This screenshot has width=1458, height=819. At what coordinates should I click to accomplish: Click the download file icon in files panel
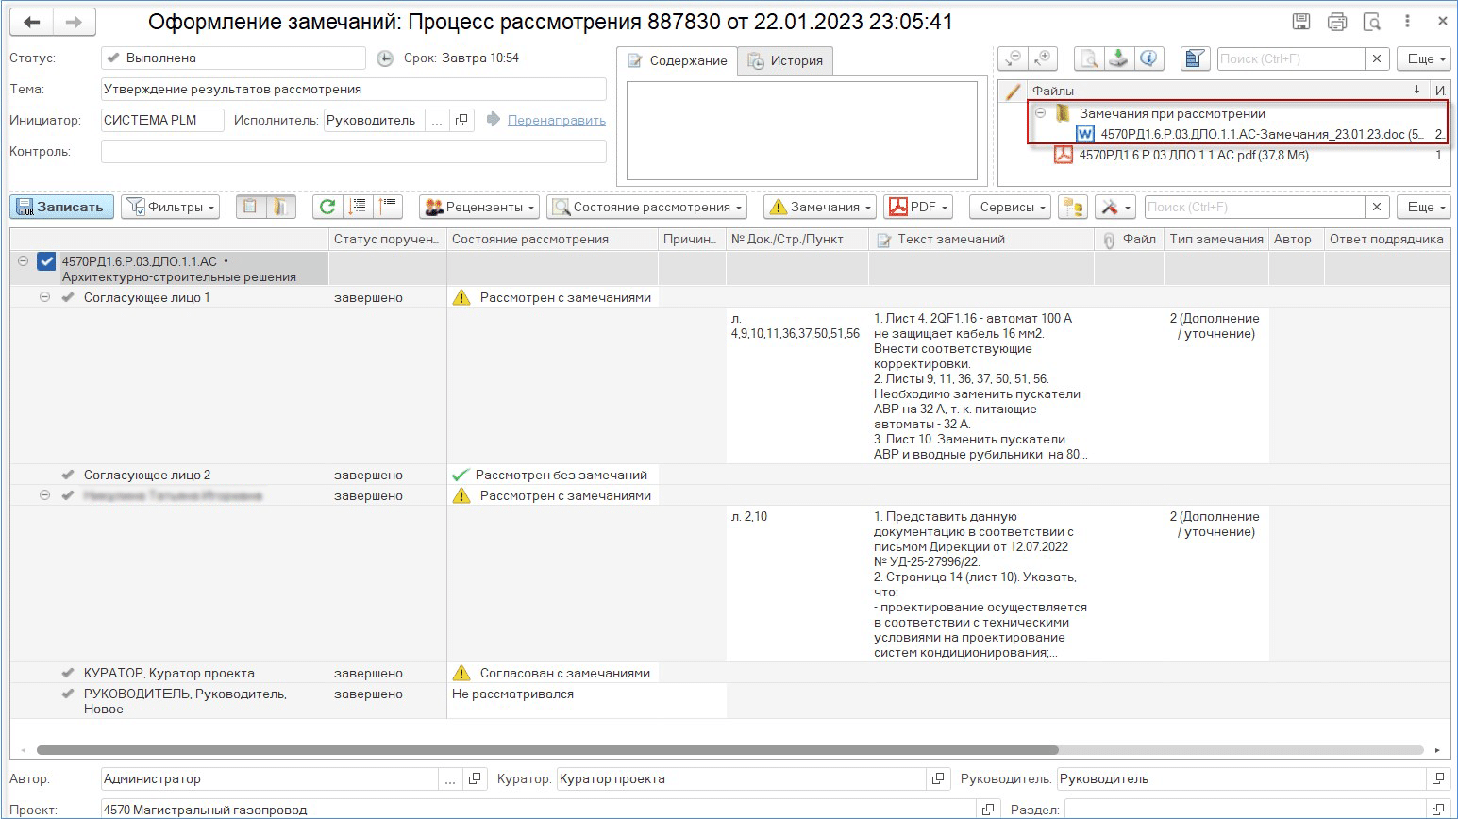(x=1118, y=58)
